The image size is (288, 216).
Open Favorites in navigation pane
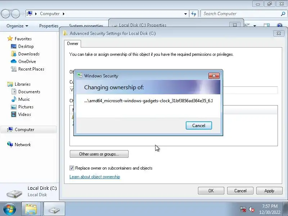tap(23, 39)
